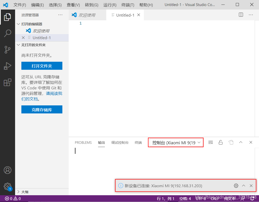Collapse the new device notification
The image size is (259, 202).
coord(244,185)
